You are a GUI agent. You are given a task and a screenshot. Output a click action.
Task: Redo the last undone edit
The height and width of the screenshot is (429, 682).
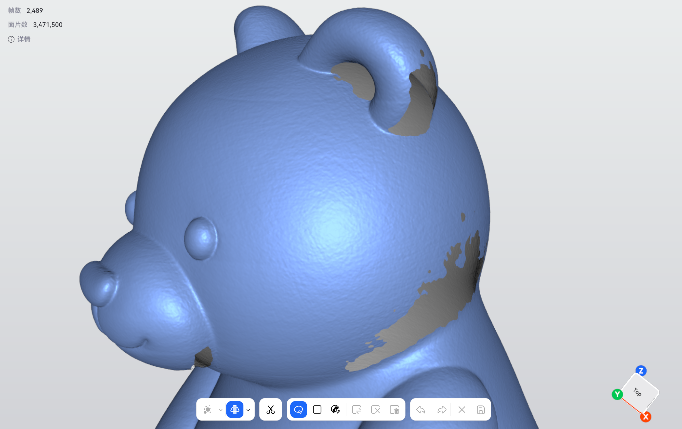pyautogui.click(x=442, y=410)
